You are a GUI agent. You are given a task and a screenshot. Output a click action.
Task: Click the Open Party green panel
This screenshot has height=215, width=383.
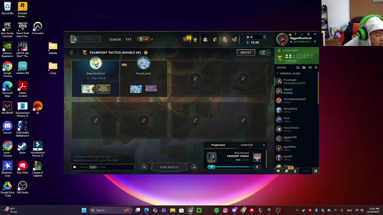coord(297,56)
